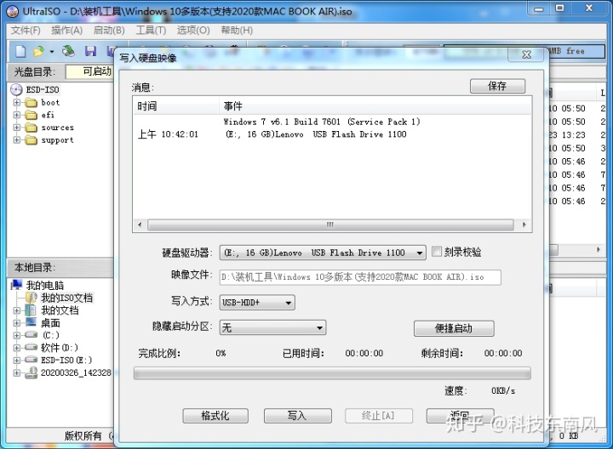Open the 操作(A) menu
613x449 pixels.
pyautogui.click(x=67, y=30)
